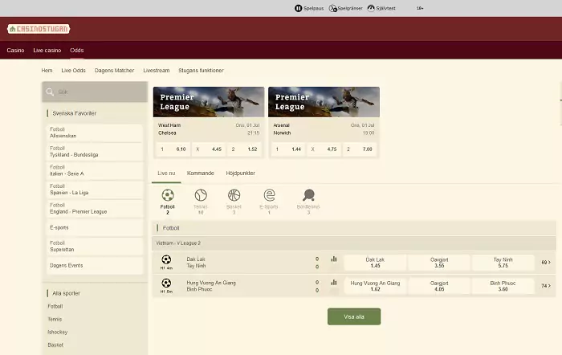562x355 pixels.
Task: Select Binh Phuoc odds 3.60
Action: pos(503,286)
